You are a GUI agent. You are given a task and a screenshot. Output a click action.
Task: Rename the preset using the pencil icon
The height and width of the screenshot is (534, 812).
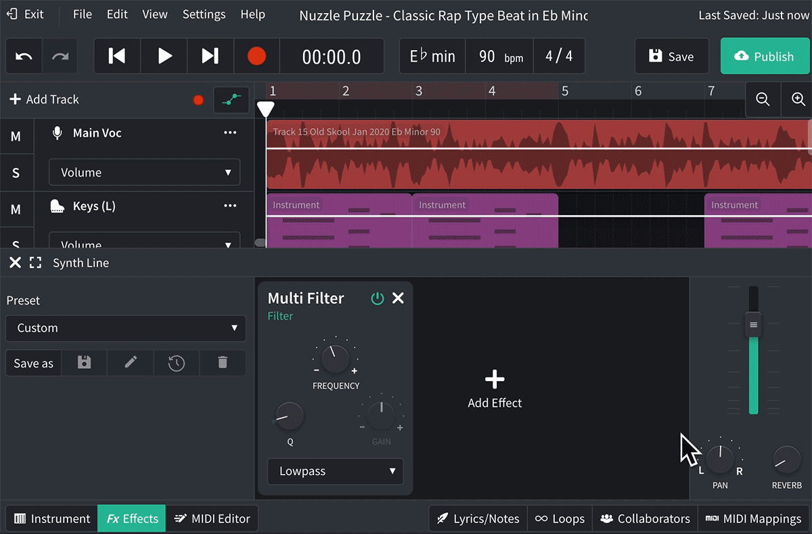tap(130, 363)
